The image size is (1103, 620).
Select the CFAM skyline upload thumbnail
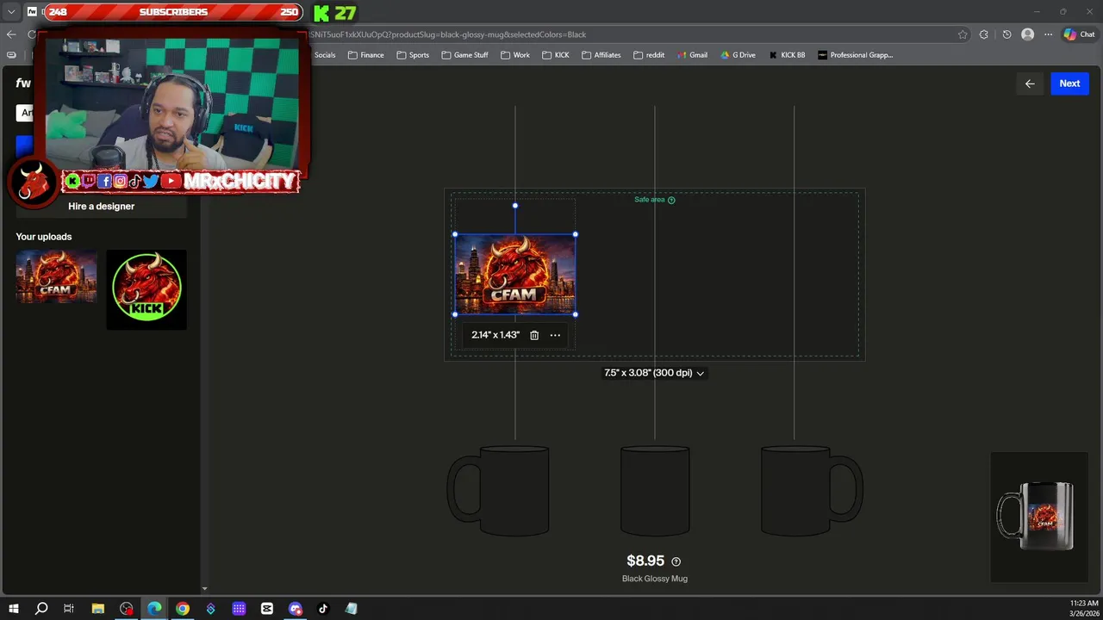56,277
